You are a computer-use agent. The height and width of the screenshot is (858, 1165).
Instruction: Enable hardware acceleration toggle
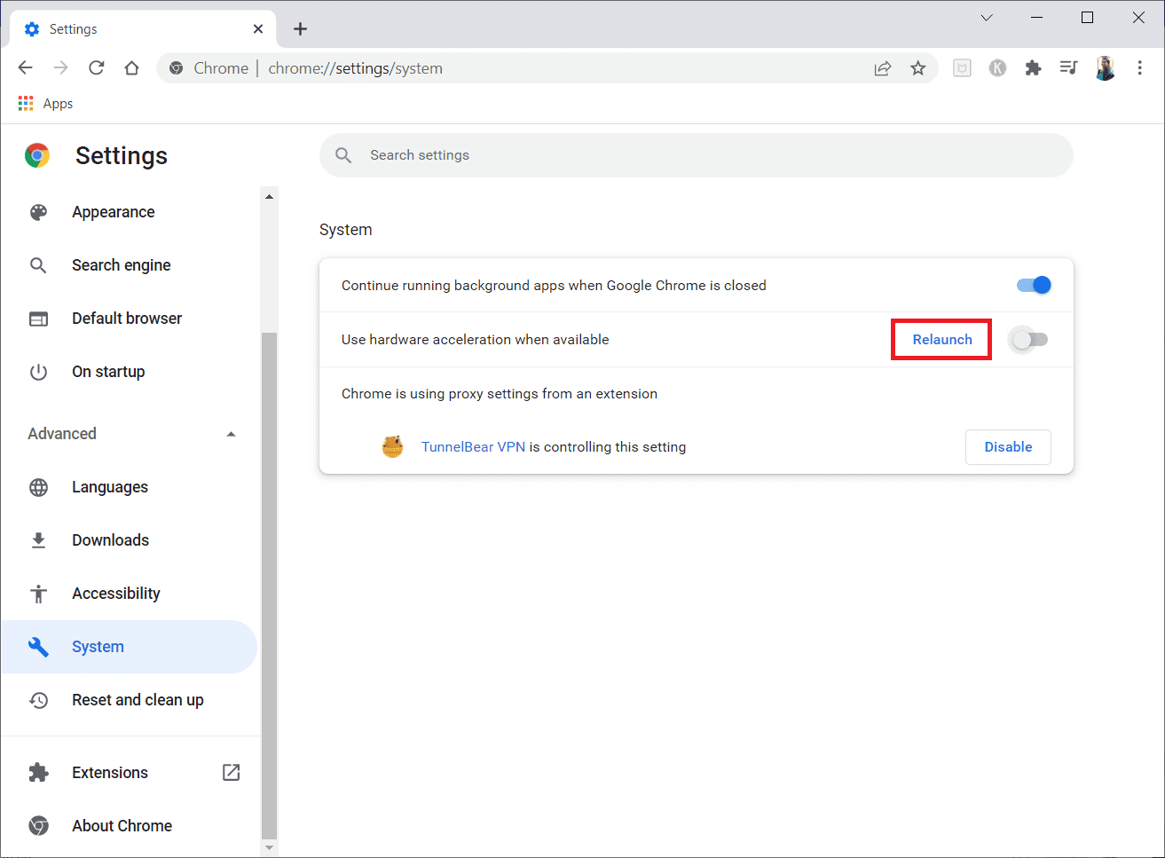pyautogui.click(x=1028, y=339)
